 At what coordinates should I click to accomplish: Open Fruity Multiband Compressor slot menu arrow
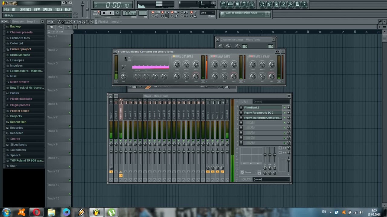[x=241, y=118]
